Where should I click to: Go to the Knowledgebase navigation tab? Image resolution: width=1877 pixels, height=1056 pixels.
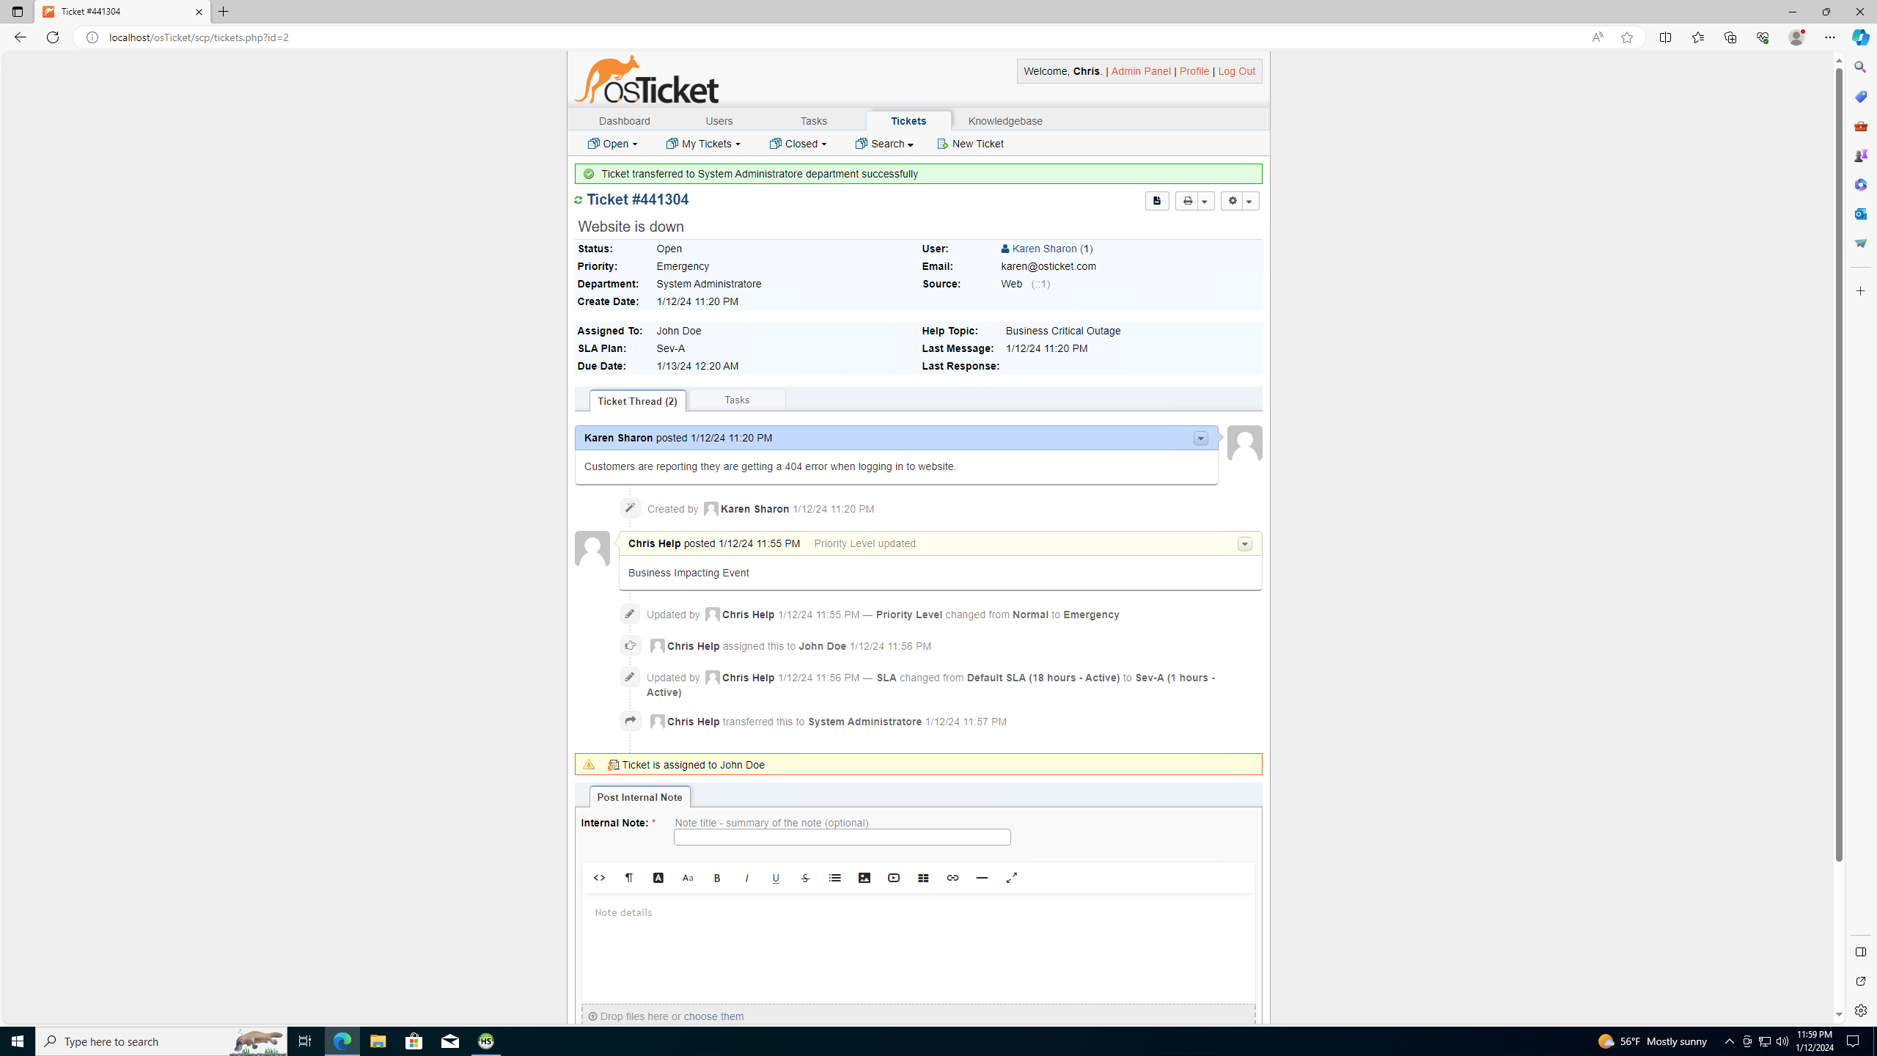[1004, 121]
